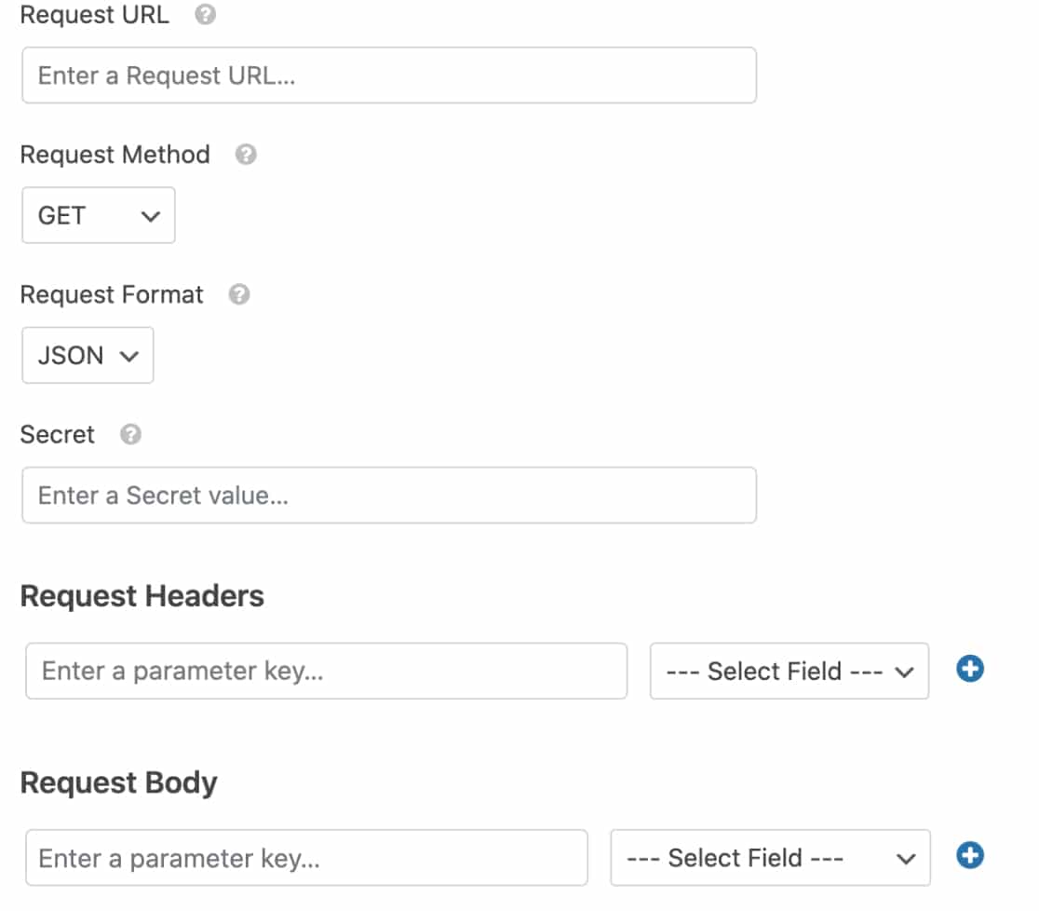
Task: Open help tooltip for Request Method
Action: point(246,155)
